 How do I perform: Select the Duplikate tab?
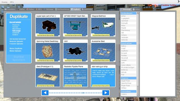[x=75, y=9]
